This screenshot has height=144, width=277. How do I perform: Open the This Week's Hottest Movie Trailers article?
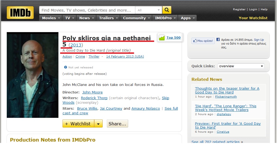coord(226,108)
